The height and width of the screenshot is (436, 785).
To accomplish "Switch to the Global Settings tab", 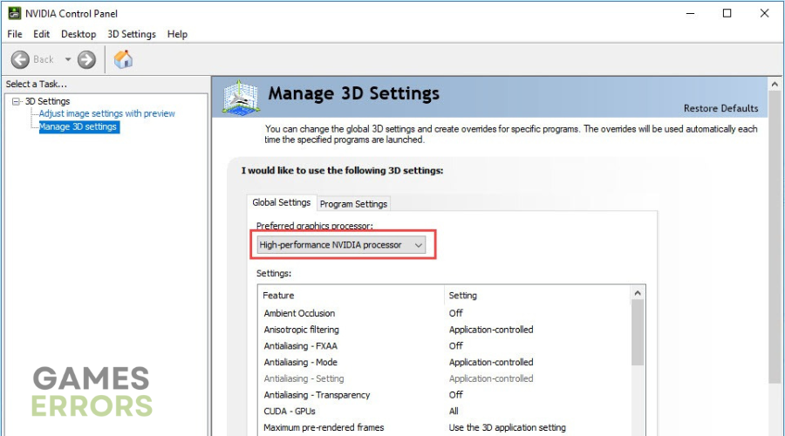I will point(282,202).
